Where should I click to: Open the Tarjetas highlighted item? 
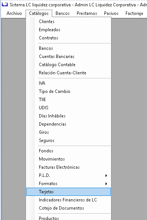[69, 192]
